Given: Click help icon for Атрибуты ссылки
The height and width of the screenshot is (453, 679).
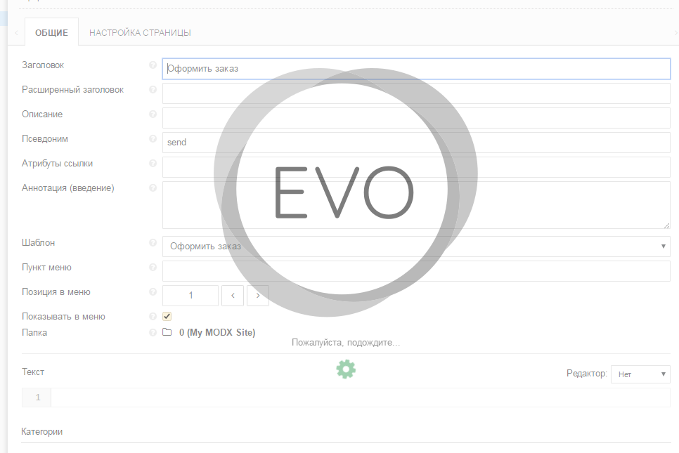Looking at the screenshot, I should 153,164.
